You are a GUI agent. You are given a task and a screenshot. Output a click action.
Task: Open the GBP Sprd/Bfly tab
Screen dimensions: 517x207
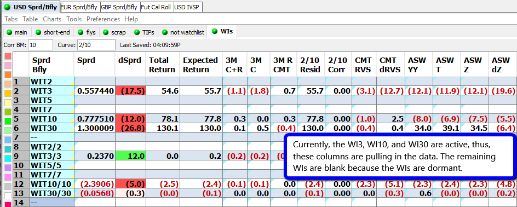click(120, 7)
